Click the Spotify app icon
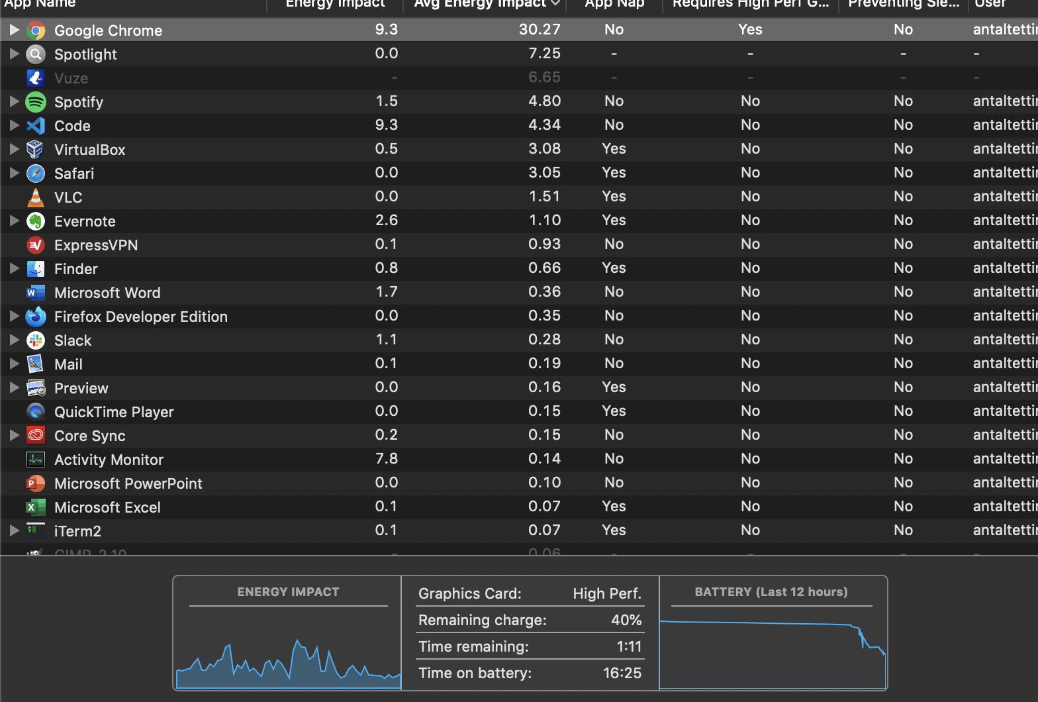This screenshot has height=702, width=1038. point(36,102)
